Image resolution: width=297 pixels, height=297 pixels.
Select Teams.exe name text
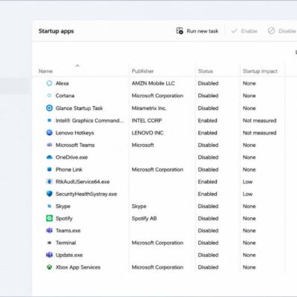(68, 230)
